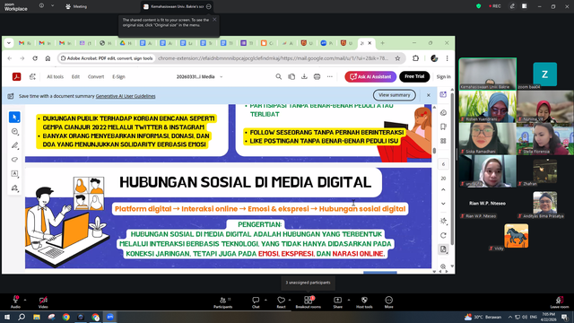Click the Acrobat search magnifier icon
The image size is (574, 323).
tap(279, 76)
